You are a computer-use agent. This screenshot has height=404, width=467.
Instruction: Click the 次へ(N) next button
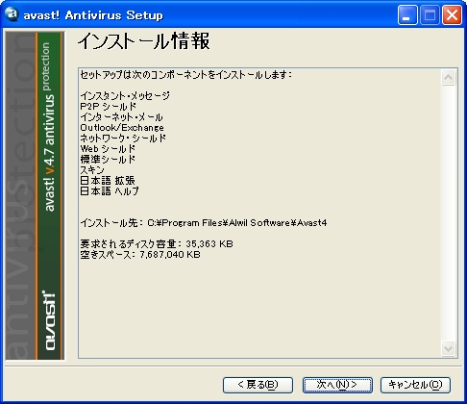click(x=337, y=385)
